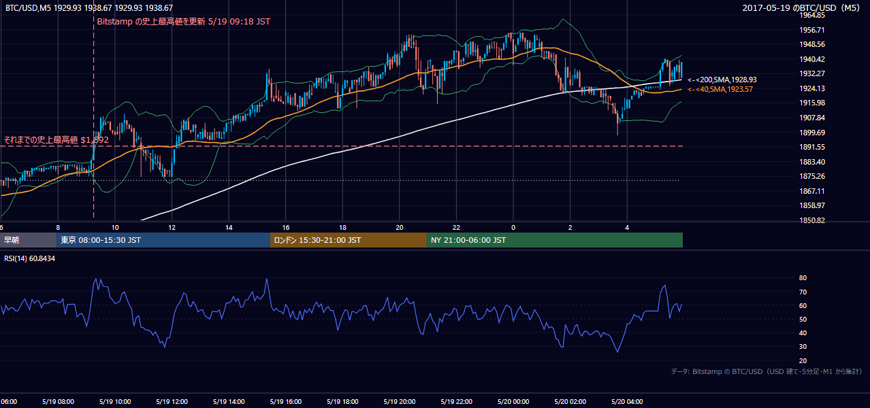The height and width of the screenshot is (408, 870).
Task: Click the 200 SMA label reading 1928.93
Action: point(722,80)
